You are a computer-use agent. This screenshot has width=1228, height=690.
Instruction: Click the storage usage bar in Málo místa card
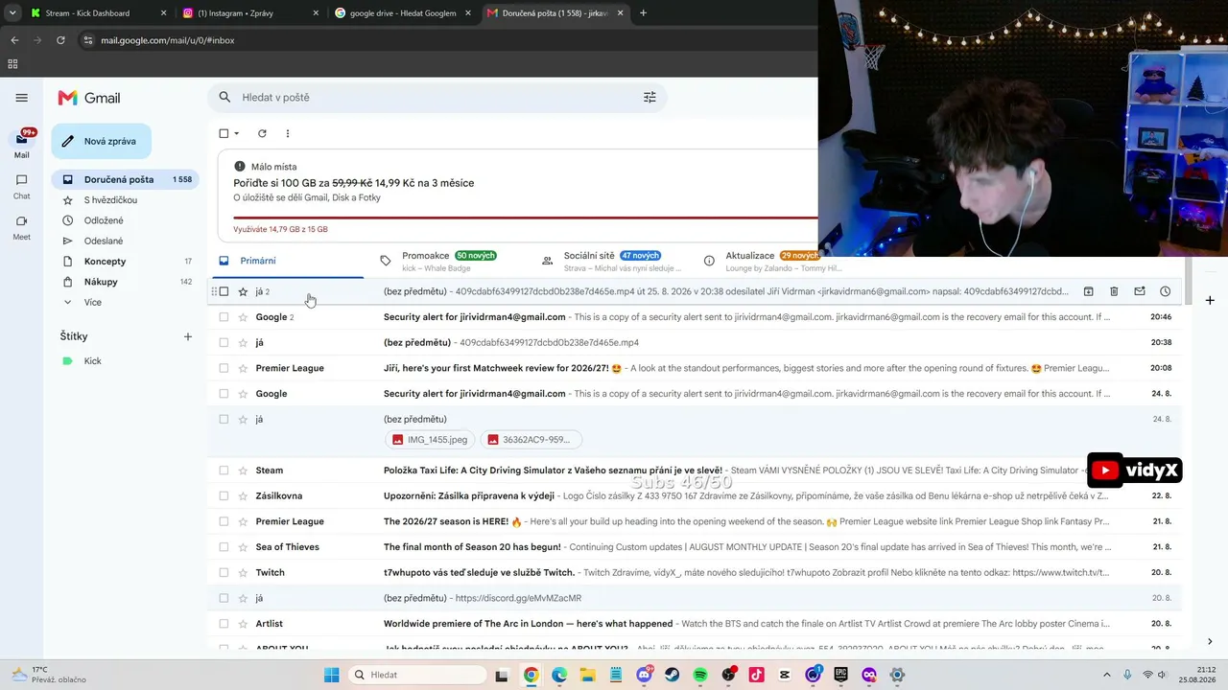point(526,218)
